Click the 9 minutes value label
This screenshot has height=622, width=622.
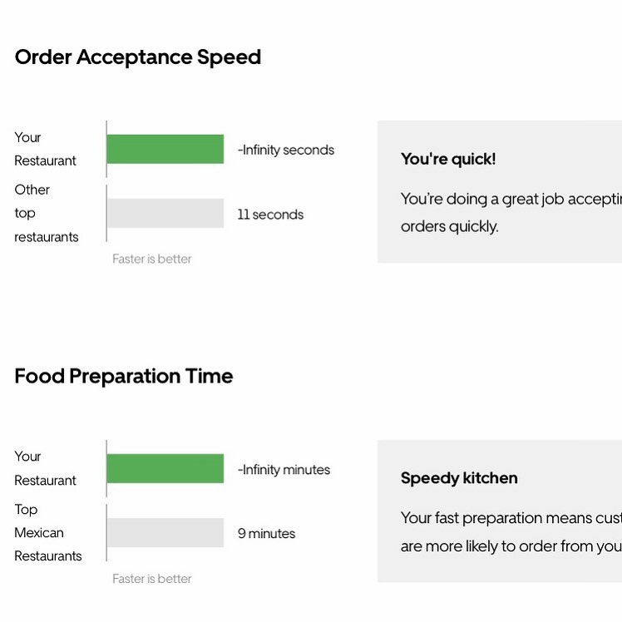click(x=266, y=534)
